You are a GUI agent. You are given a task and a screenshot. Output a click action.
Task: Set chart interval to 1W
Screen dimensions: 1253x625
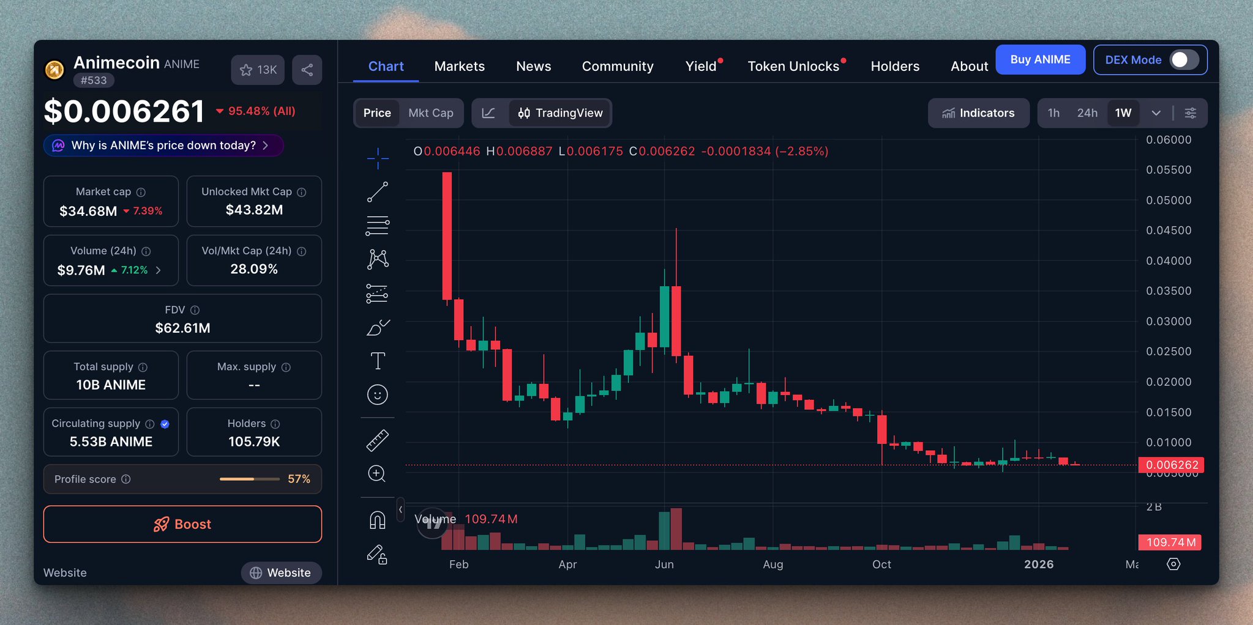pyautogui.click(x=1123, y=113)
